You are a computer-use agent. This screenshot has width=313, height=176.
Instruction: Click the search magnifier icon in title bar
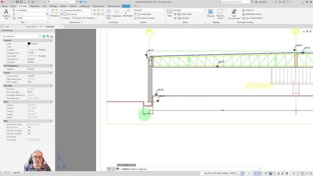[x=252, y=2]
